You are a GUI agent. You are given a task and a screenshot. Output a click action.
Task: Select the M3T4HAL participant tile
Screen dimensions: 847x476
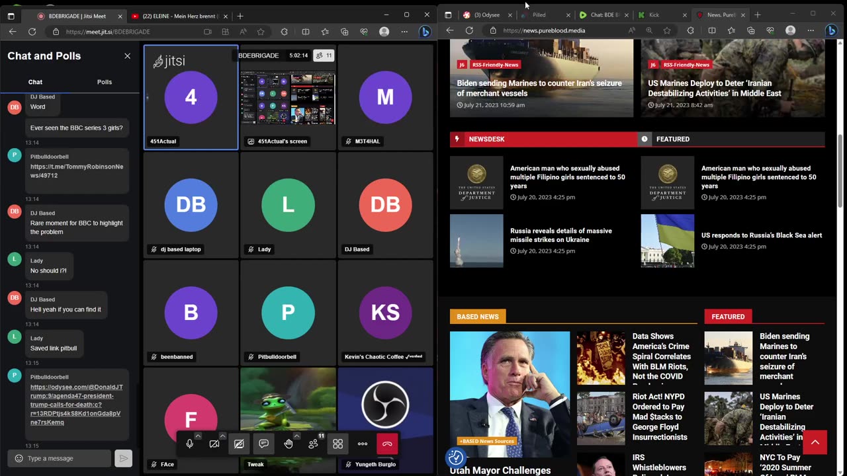point(385,97)
